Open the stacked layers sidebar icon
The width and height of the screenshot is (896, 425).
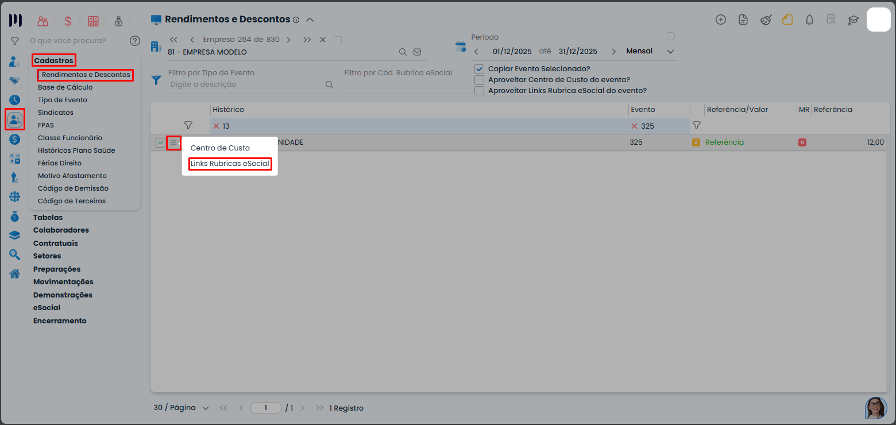[15, 235]
